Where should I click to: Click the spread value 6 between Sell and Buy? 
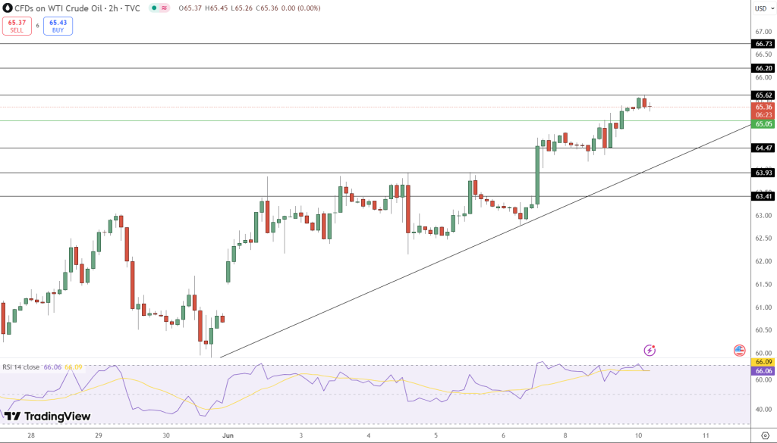38,26
